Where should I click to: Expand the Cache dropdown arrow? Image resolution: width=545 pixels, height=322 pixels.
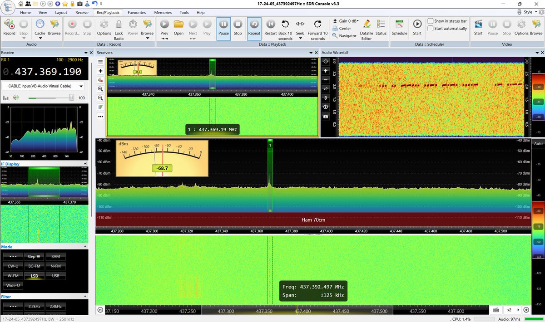tap(40, 38)
